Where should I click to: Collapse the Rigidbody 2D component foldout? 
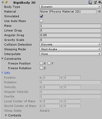[3, 2]
